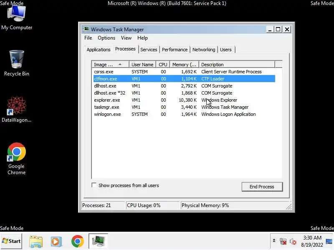Viewport: 334px width, 250px height.
Task: Switch to the Services tab
Action: click(x=149, y=50)
